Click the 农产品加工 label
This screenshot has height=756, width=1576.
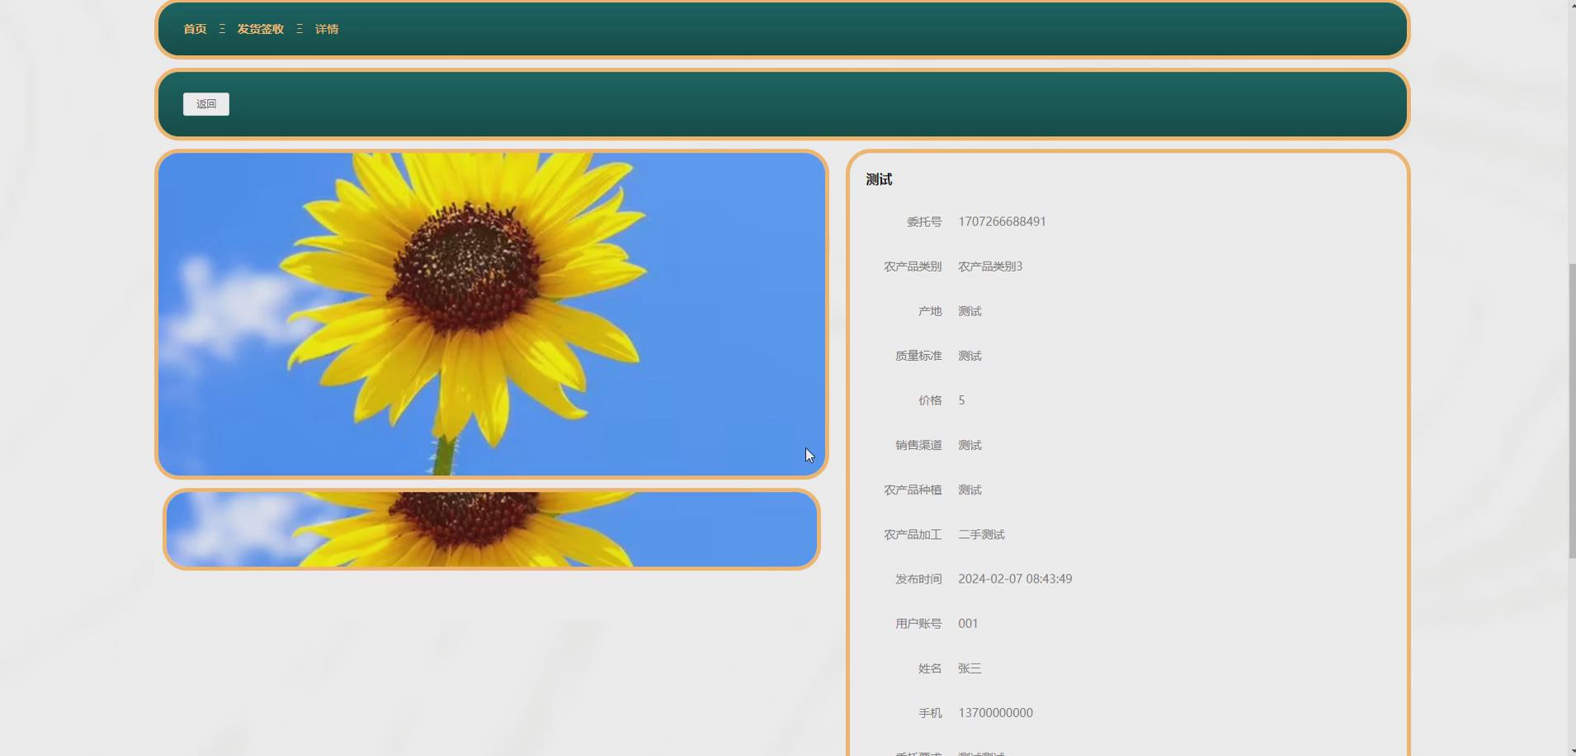coord(913,535)
